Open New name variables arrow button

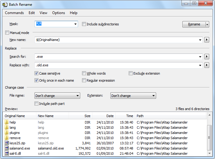click(x=207, y=40)
